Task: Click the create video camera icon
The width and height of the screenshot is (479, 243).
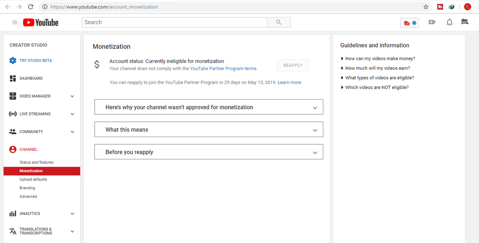Action: click(x=432, y=22)
